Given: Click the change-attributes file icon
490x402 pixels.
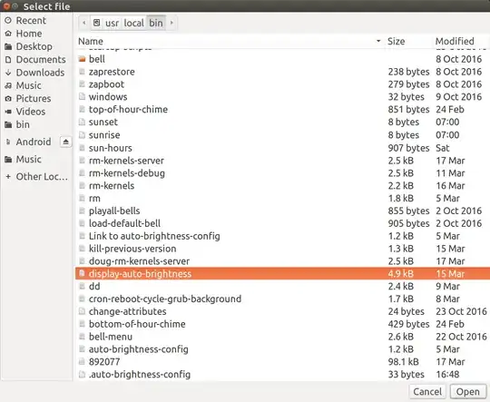Looking at the screenshot, I should (82, 311).
